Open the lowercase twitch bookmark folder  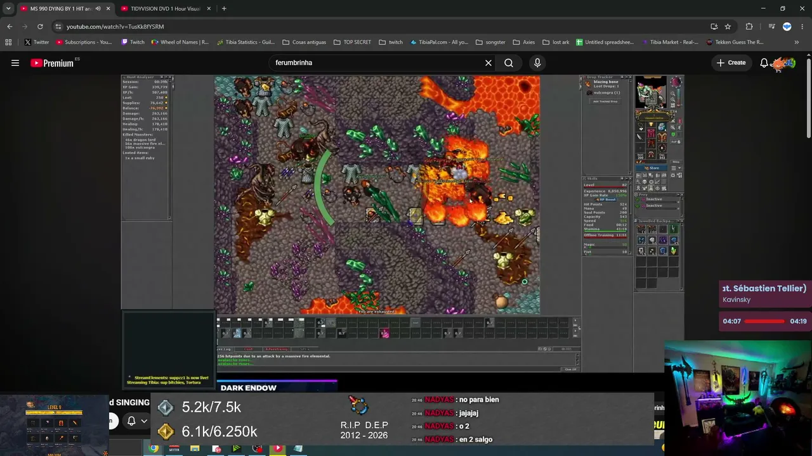click(x=391, y=42)
